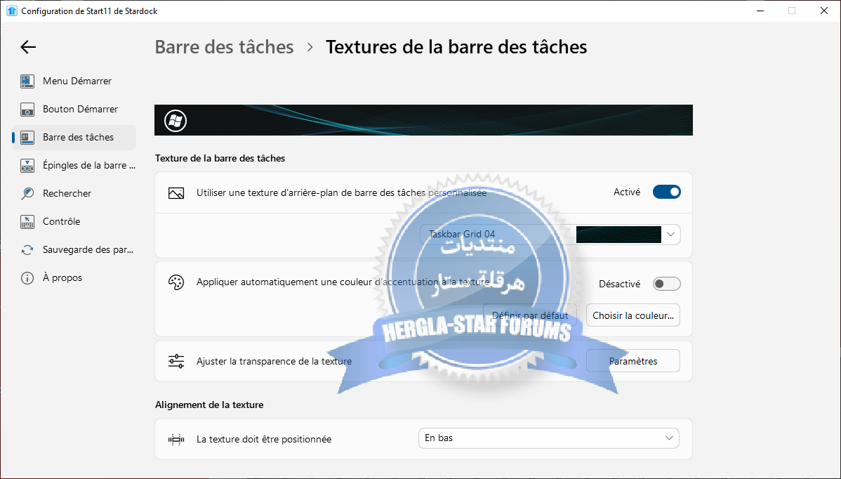Select the Bouton Démarrer sidebar icon
This screenshot has width=841, height=479.
27,110
